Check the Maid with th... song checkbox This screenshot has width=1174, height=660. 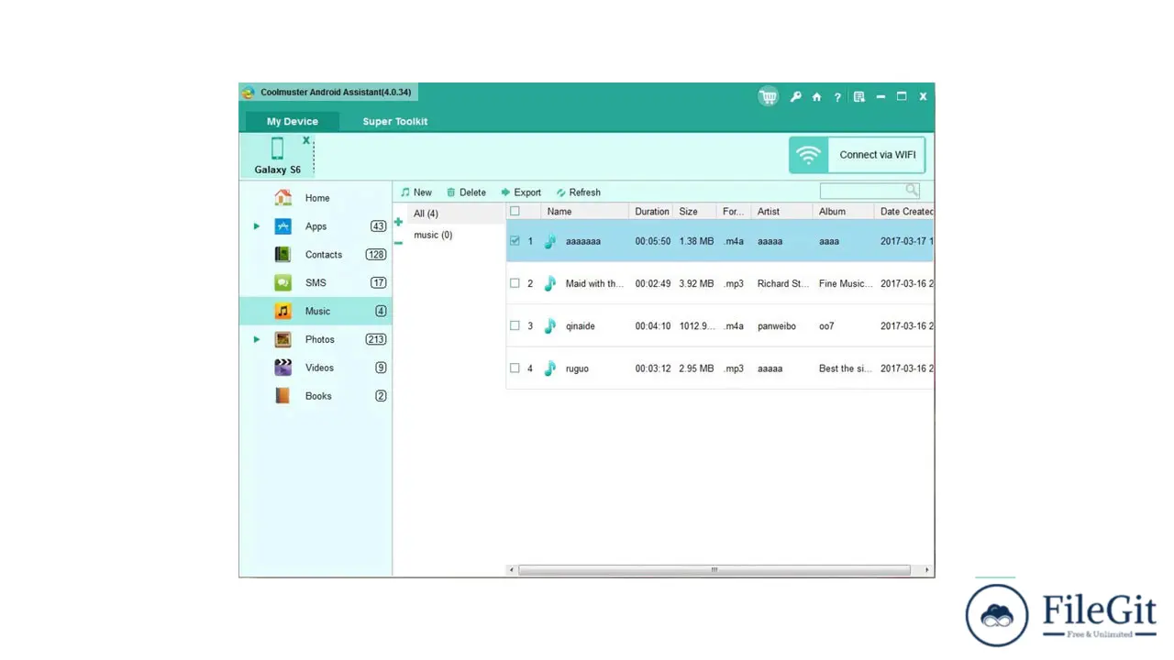click(x=515, y=283)
